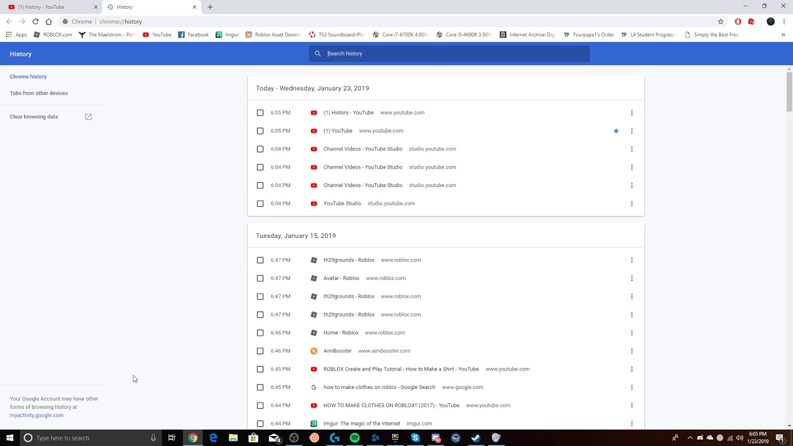Open the Apps bookmarks shortcut
This screenshot has height=446, width=793.
17,35
